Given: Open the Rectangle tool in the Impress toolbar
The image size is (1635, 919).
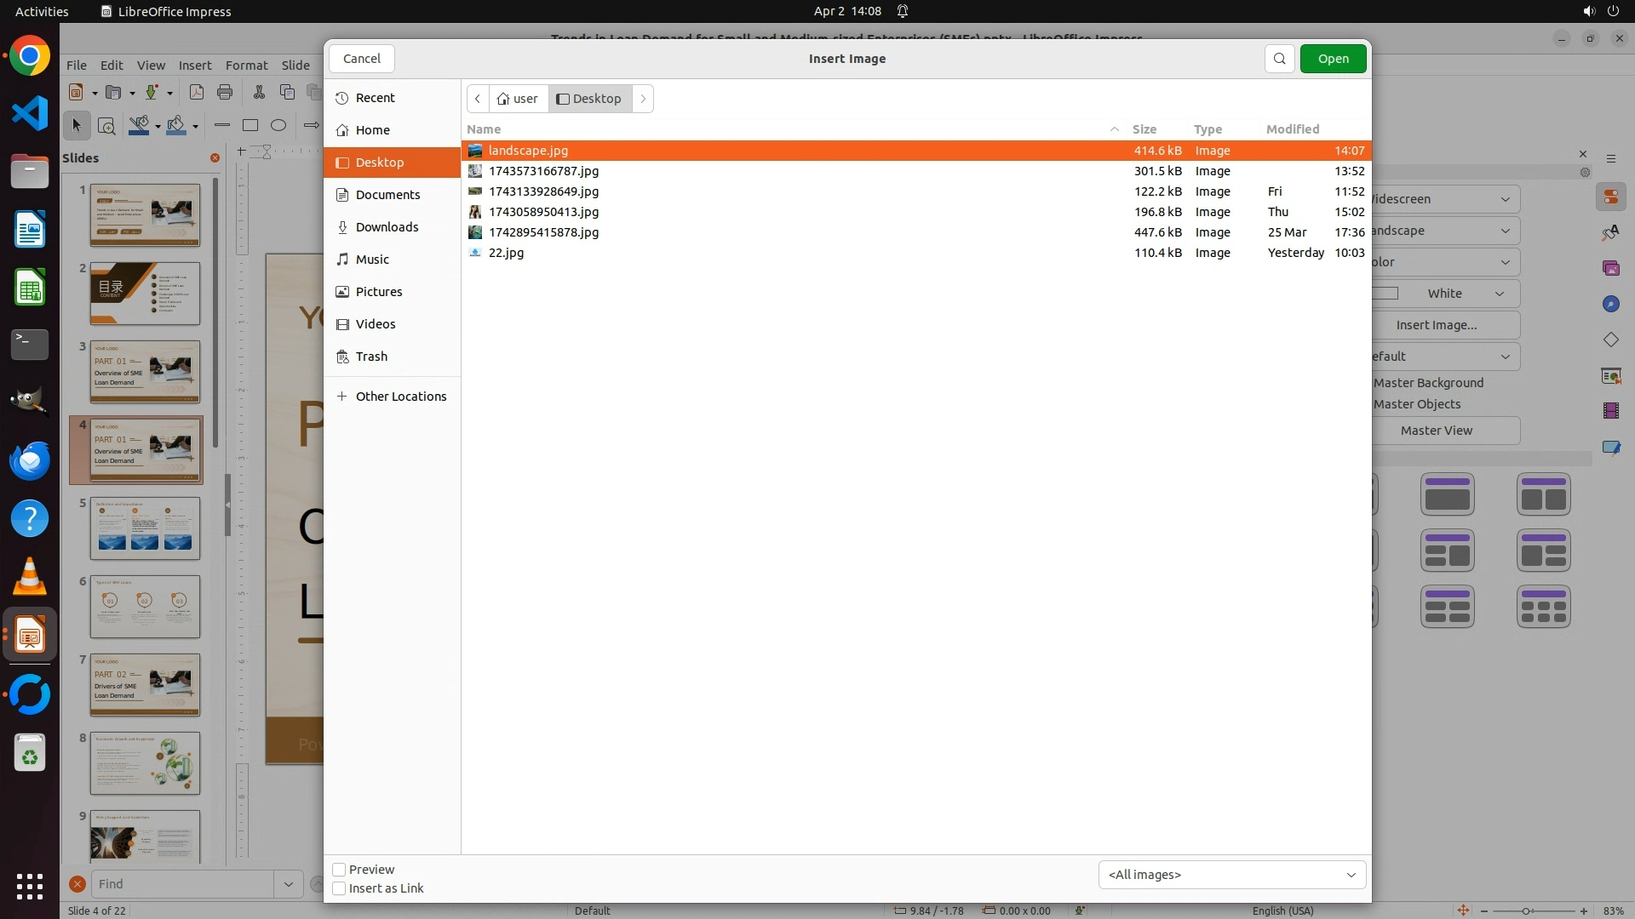Looking at the screenshot, I should tap(250, 126).
